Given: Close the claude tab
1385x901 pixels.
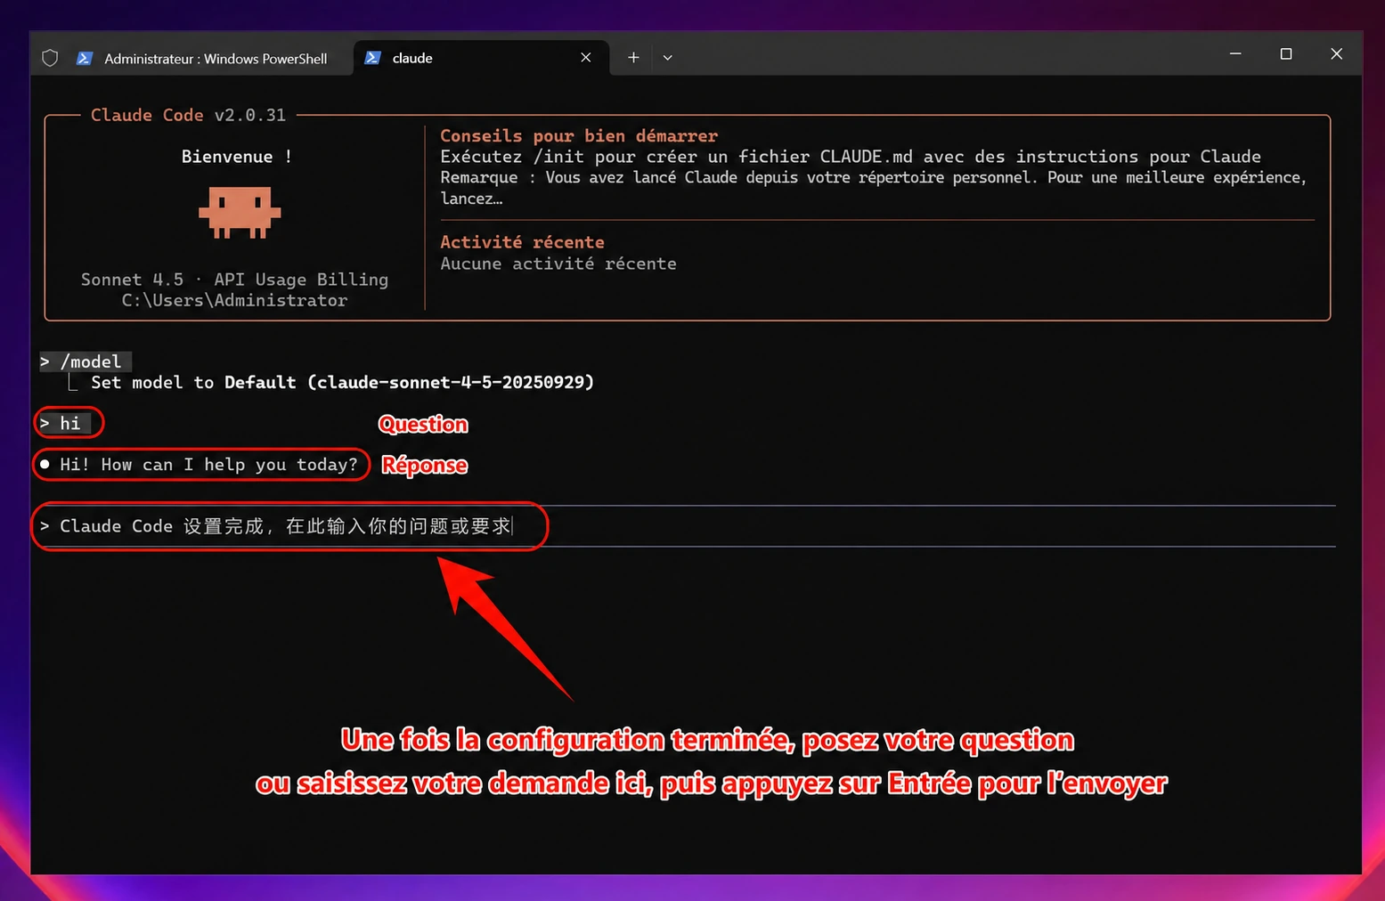Looking at the screenshot, I should [x=586, y=58].
